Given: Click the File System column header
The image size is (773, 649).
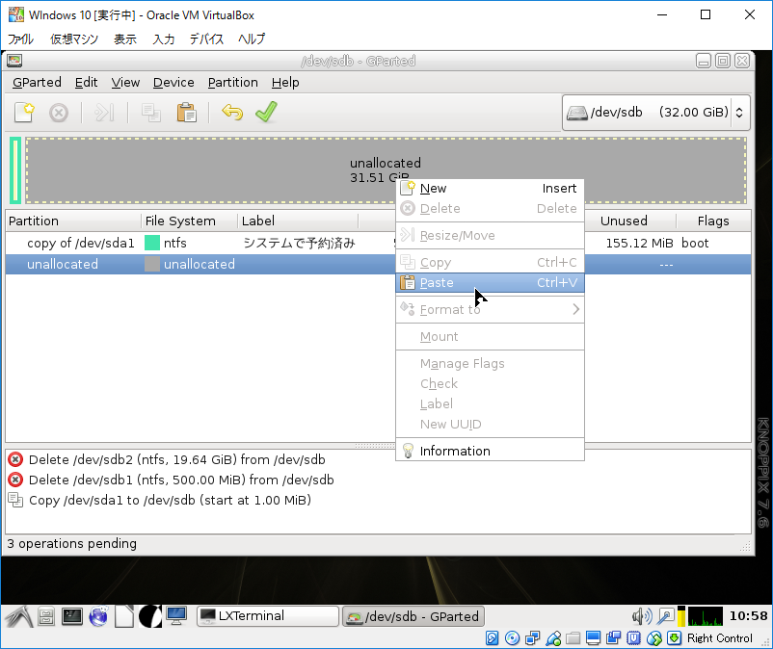Looking at the screenshot, I should pyautogui.click(x=189, y=221).
